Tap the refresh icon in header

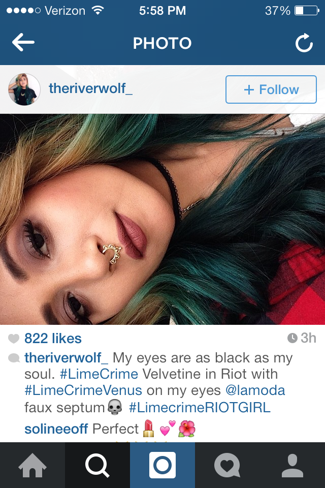[304, 43]
